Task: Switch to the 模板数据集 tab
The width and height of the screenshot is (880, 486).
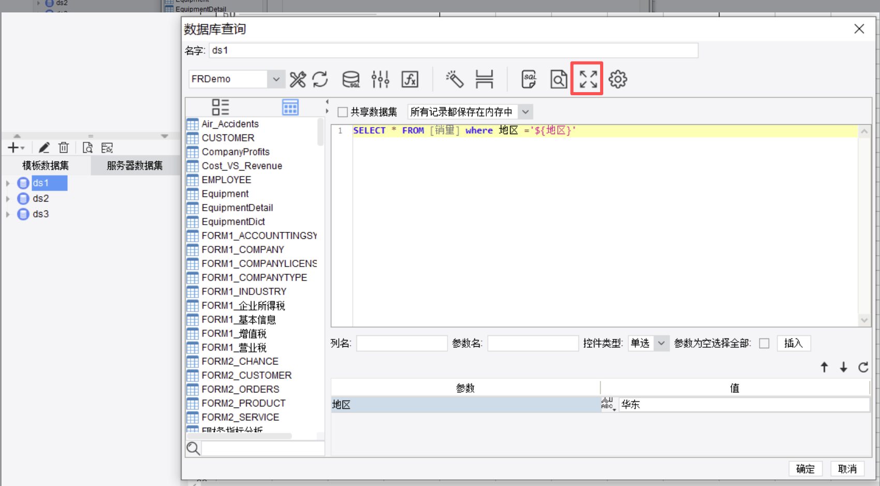Action: pos(46,166)
